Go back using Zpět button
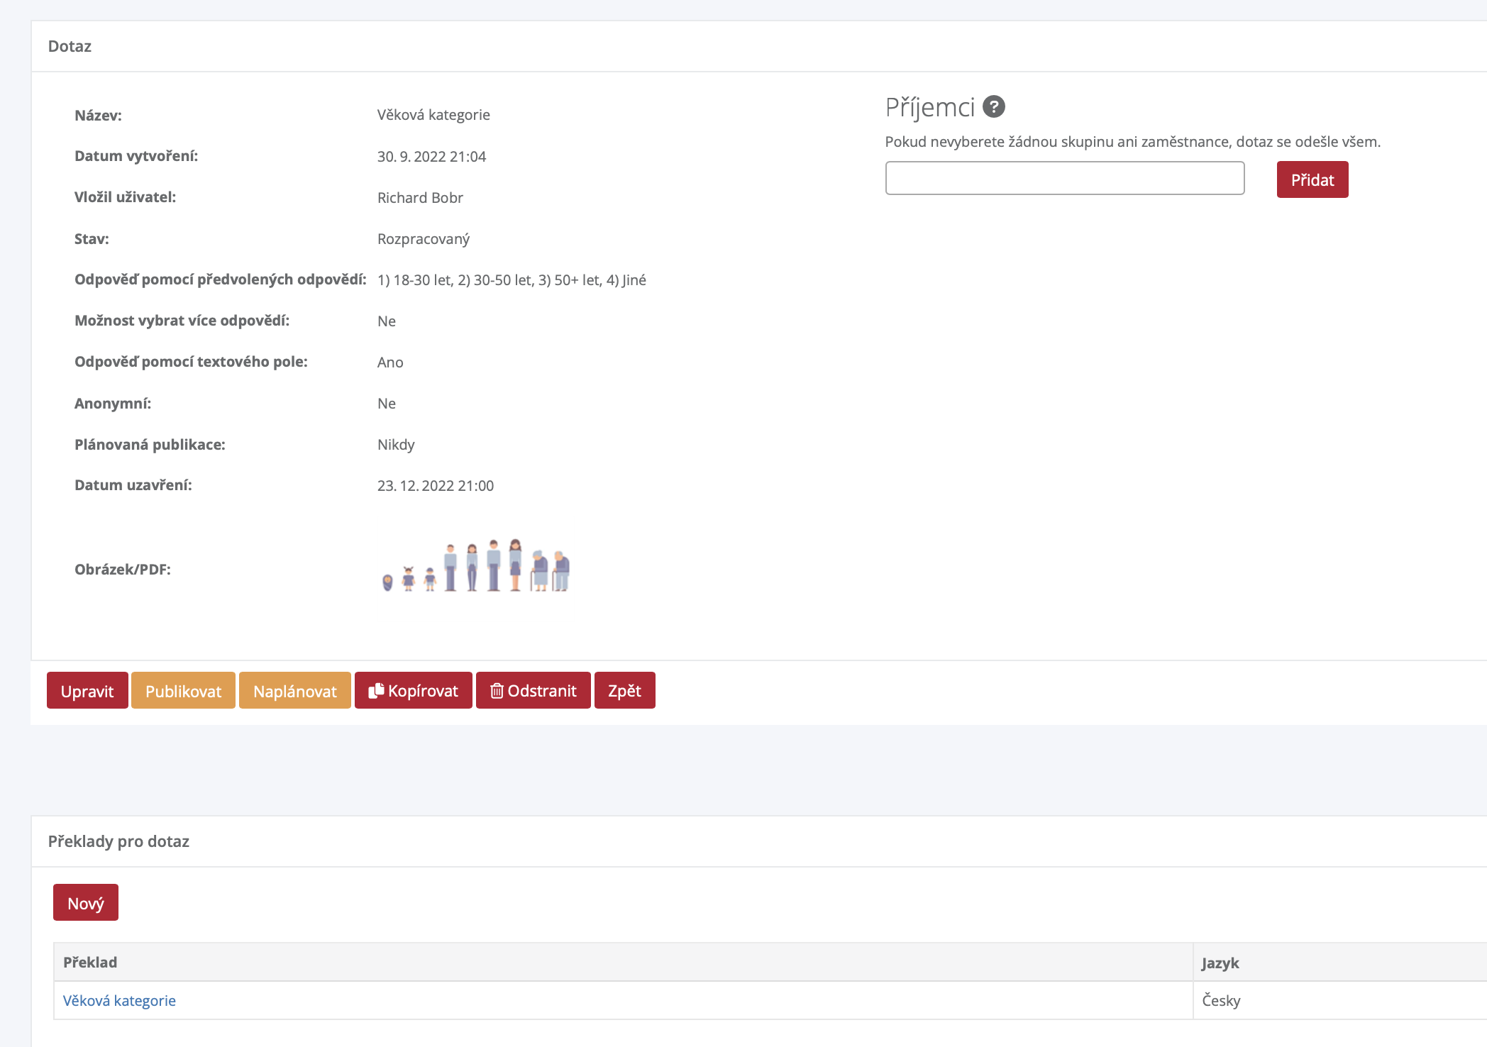The image size is (1487, 1047). coord(624,690)
